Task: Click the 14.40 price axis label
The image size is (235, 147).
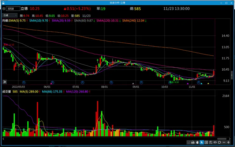Action: (x=225, y=35)
